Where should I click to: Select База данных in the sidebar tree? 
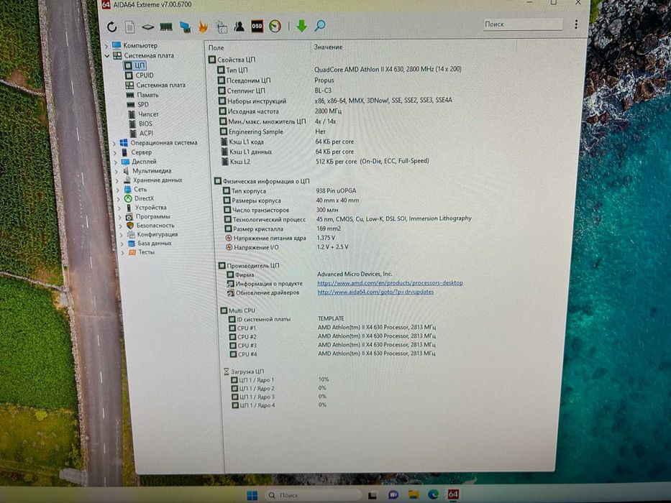[150, 244]
